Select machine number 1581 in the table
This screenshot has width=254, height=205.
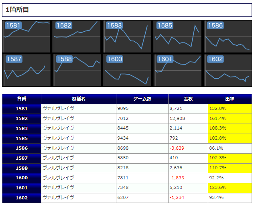(x=22, y=109)
